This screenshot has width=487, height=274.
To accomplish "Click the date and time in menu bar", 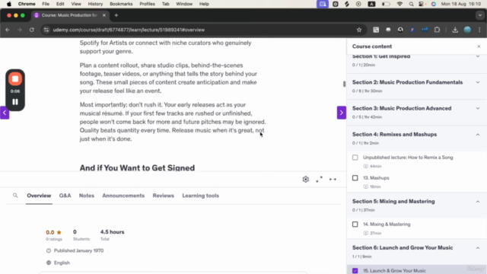I will click(x=461, y=4).
